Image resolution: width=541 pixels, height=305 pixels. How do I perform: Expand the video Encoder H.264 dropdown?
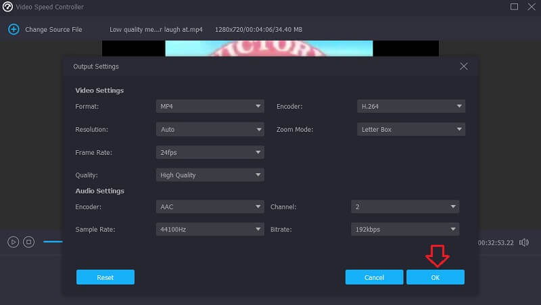tap(410, 106)
